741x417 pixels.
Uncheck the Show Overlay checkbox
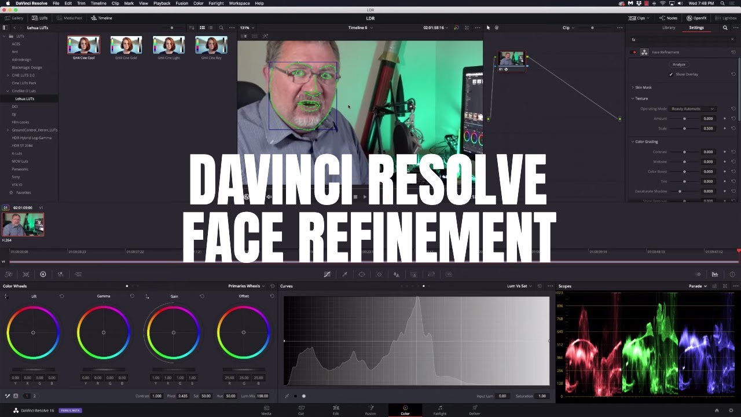click(672, 74)
